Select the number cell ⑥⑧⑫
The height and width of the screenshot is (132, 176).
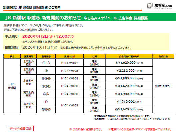46,78
